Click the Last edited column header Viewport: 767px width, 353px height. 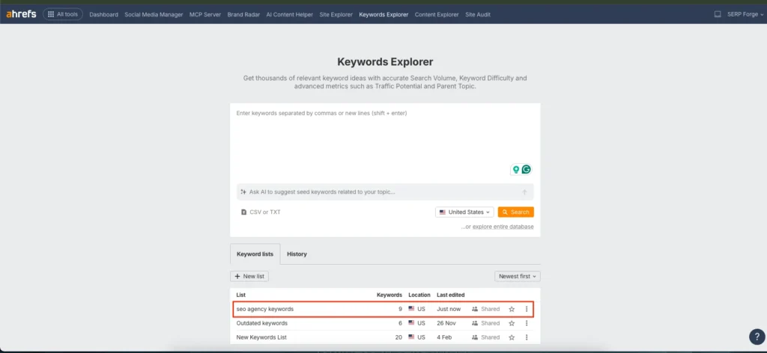(450, 295)
